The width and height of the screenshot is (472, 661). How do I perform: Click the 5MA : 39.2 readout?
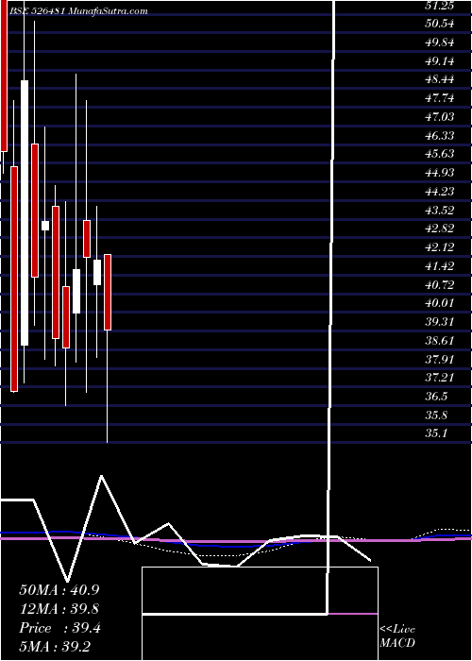tap(55, 647)
